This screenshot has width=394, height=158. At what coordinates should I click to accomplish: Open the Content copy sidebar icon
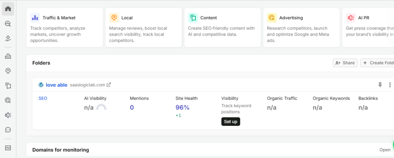pos(8,86)
